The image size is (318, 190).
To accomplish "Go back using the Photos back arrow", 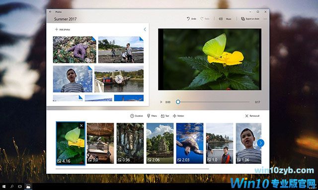I will click(50, 12).
